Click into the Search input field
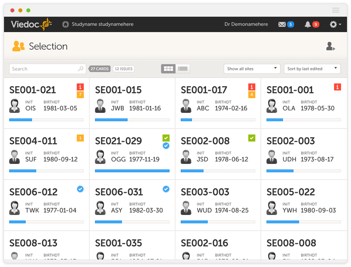Viewport: 351px width, 267px height. pyautogui.click(x=43, y=69)
